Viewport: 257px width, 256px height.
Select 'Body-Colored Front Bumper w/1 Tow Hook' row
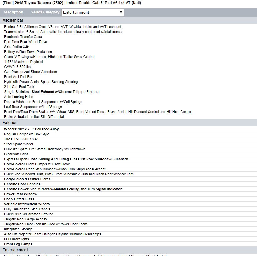[128, 164]
